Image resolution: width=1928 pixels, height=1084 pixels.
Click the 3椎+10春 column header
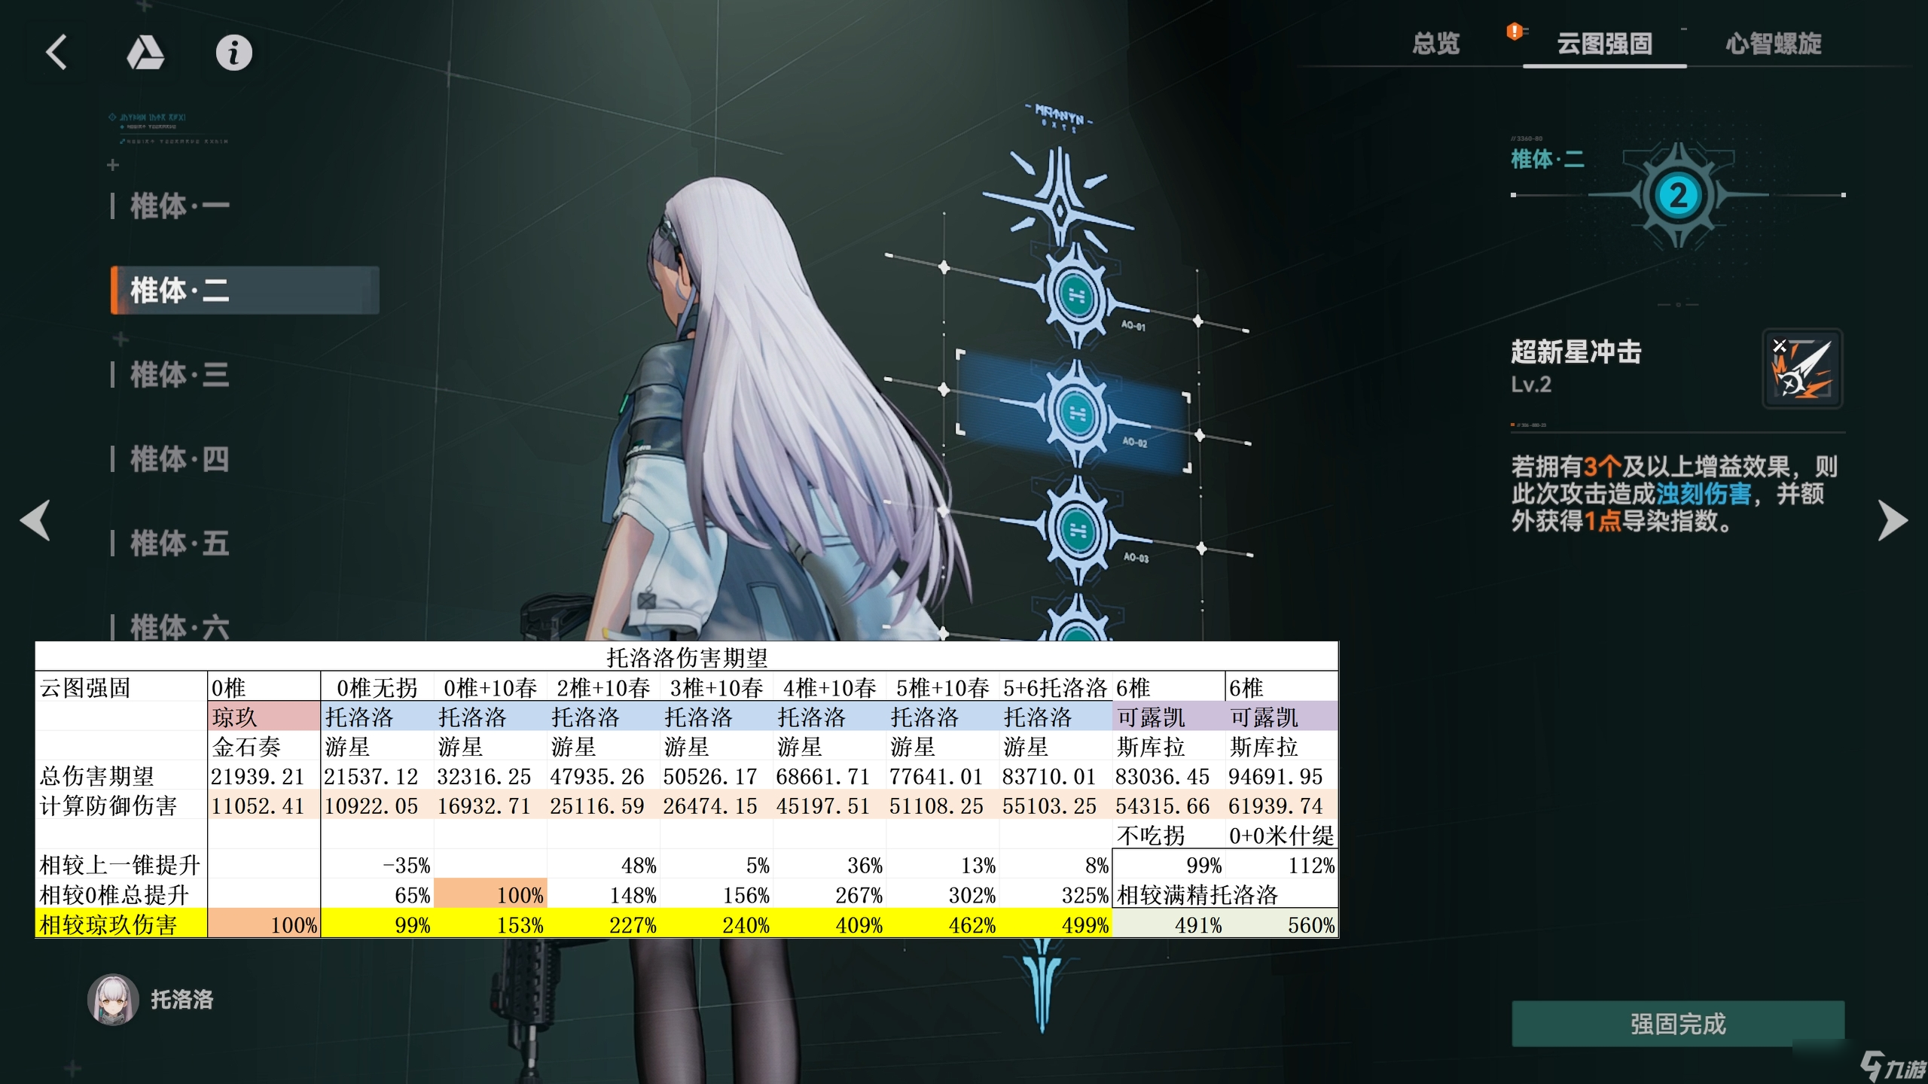coord(716,687)
